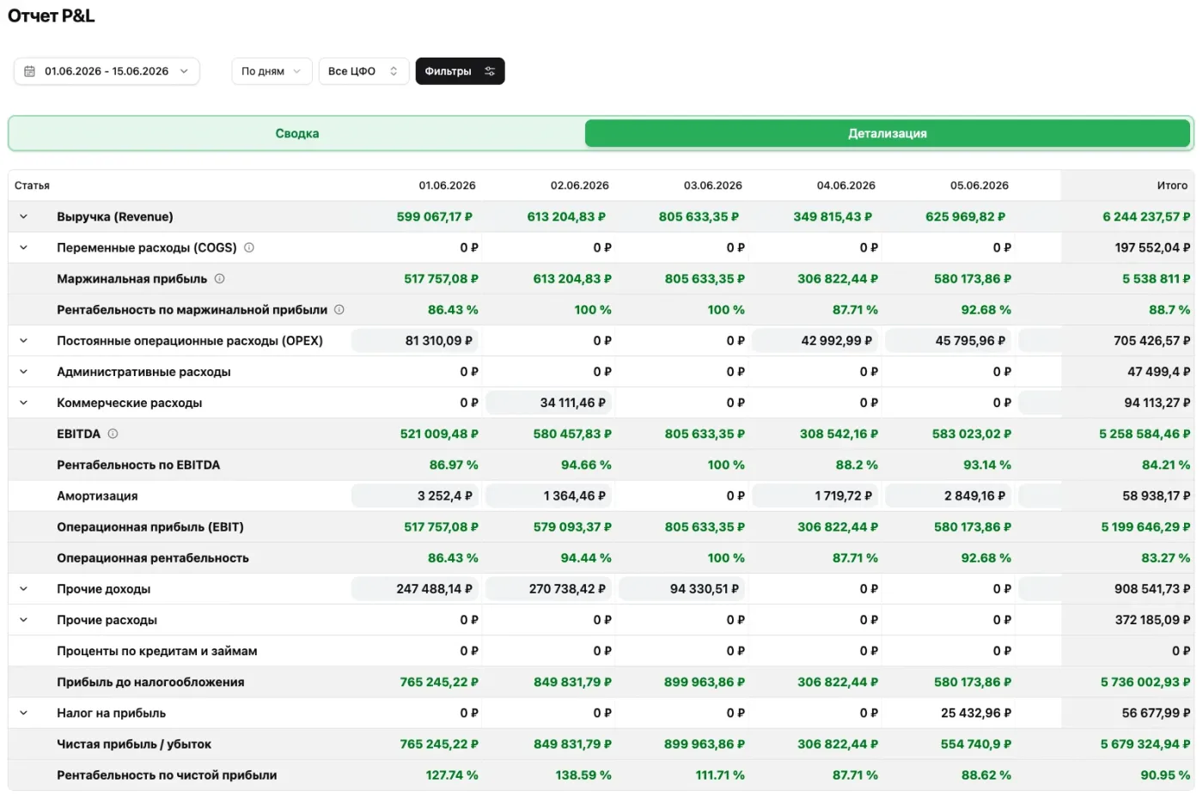Image resolution: width=1203 pixels, height=796 pixels.
Task: Open the Фильтры panel
Action: pyautogui.click(x=460, y=71)
